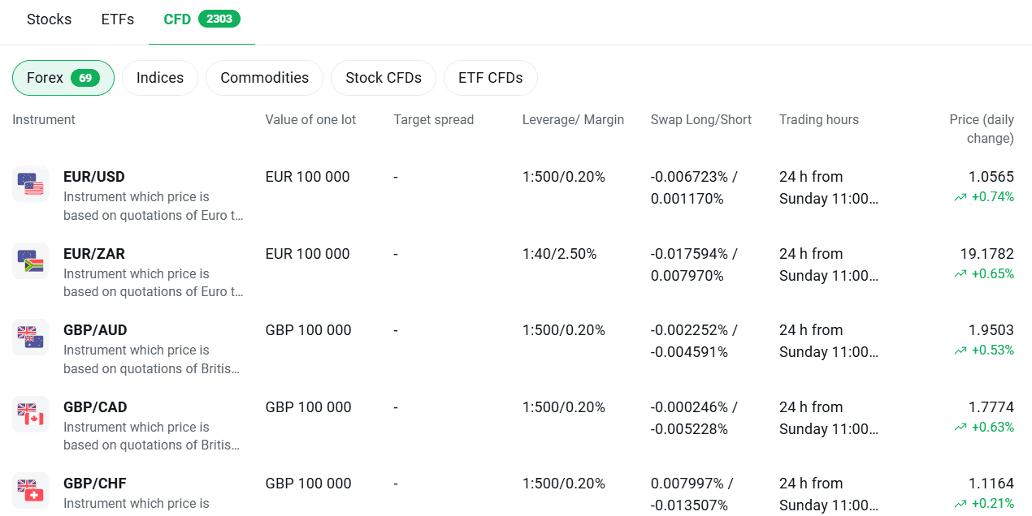Click the green uptrend arrow beside EUR/USD price
This screenshot has height=516, width=1032.
coord(959,197)
